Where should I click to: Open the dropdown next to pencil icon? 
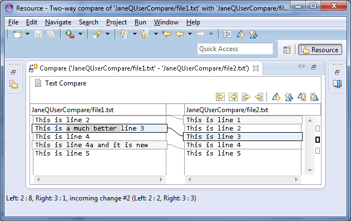click(107, 34)
